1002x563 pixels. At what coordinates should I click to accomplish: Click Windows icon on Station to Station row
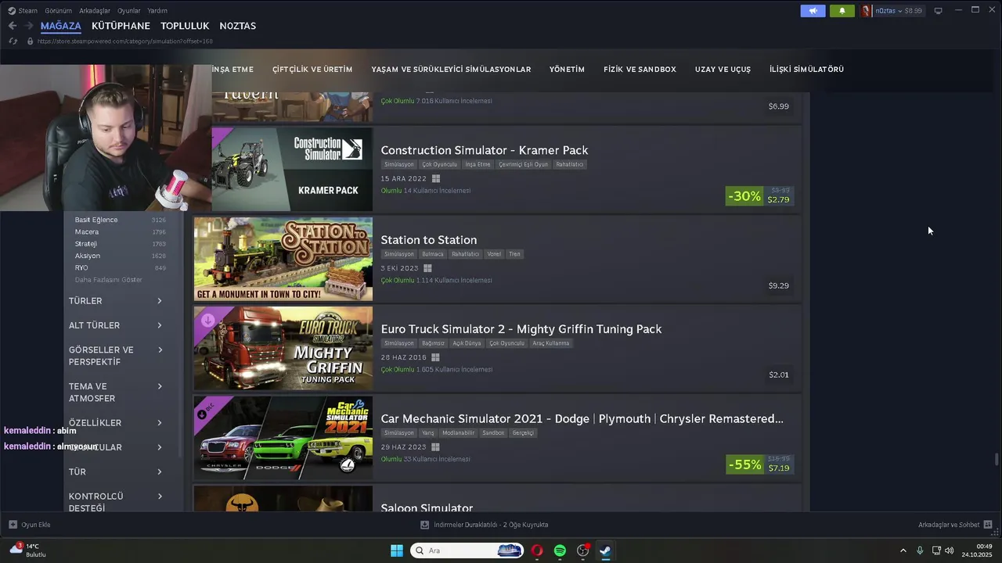point(427,268)
